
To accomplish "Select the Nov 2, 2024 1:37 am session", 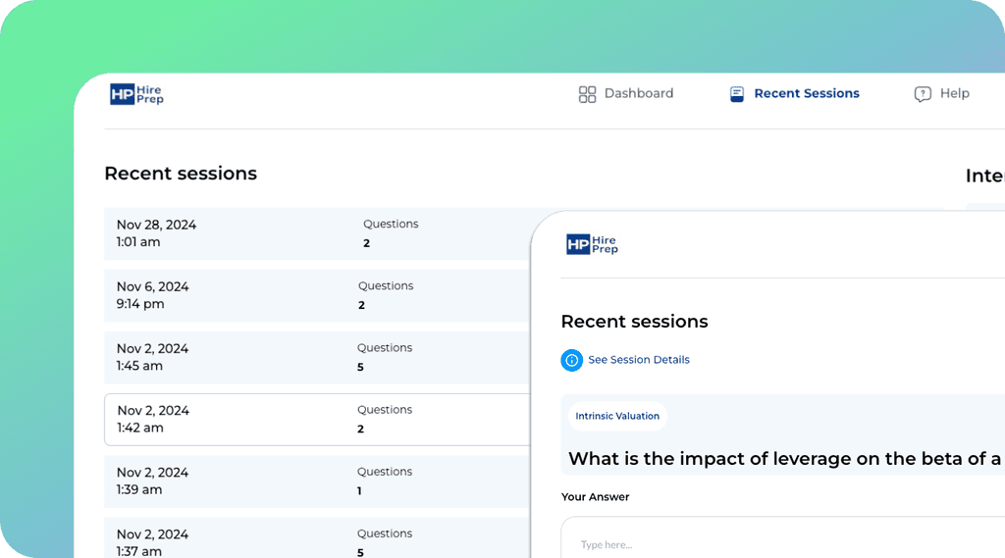I will click(317, 537).
